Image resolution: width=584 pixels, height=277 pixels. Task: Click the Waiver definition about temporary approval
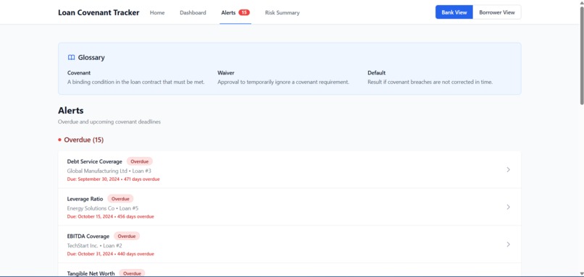pos(283,82)
